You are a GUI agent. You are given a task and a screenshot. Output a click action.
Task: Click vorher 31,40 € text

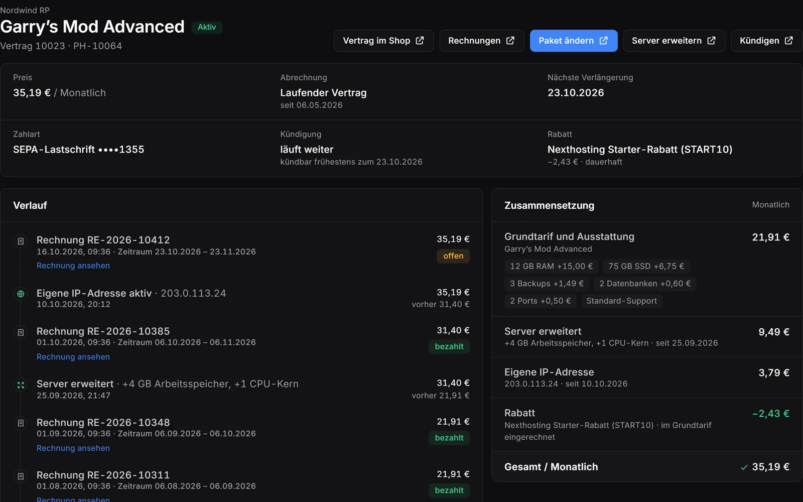441,304
